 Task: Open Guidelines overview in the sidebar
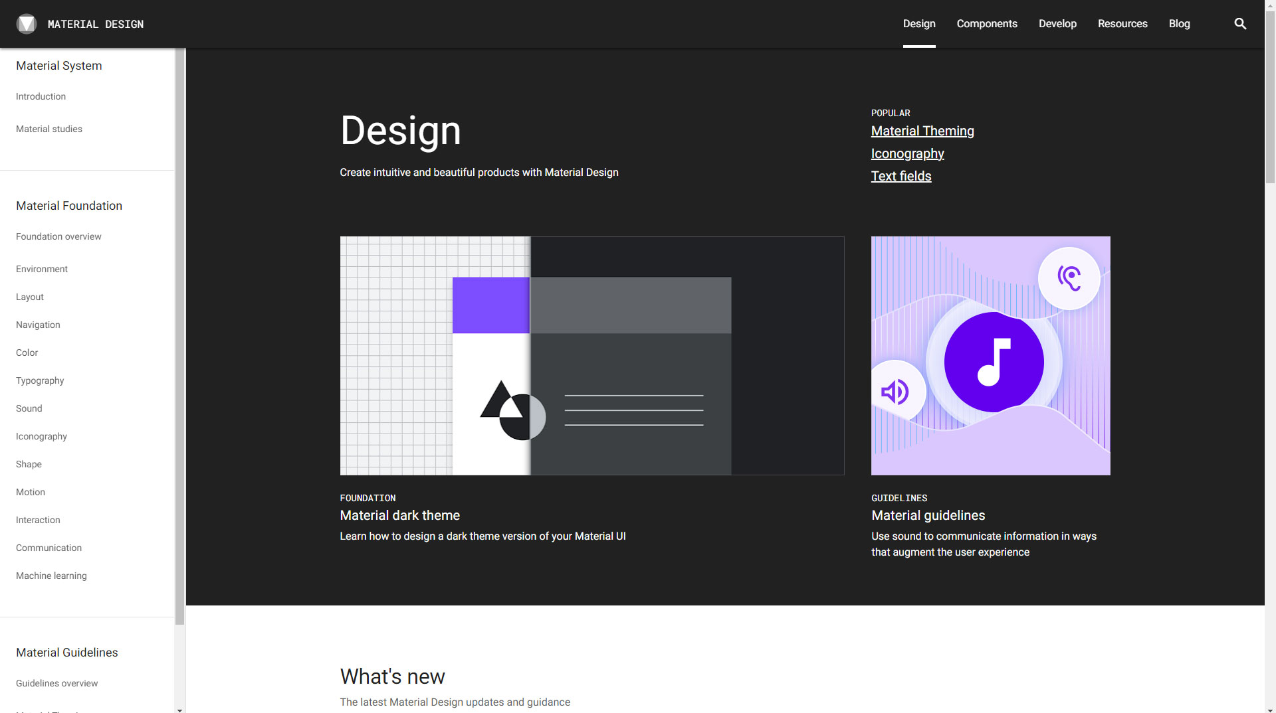(56, 684)
